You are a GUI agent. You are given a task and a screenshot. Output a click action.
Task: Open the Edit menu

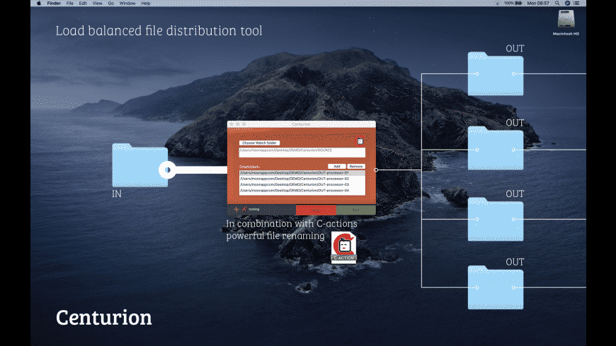coord(83,3)
